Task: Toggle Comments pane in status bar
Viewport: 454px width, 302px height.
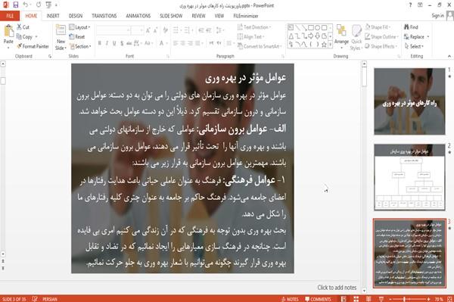Action: click(318, 299)
